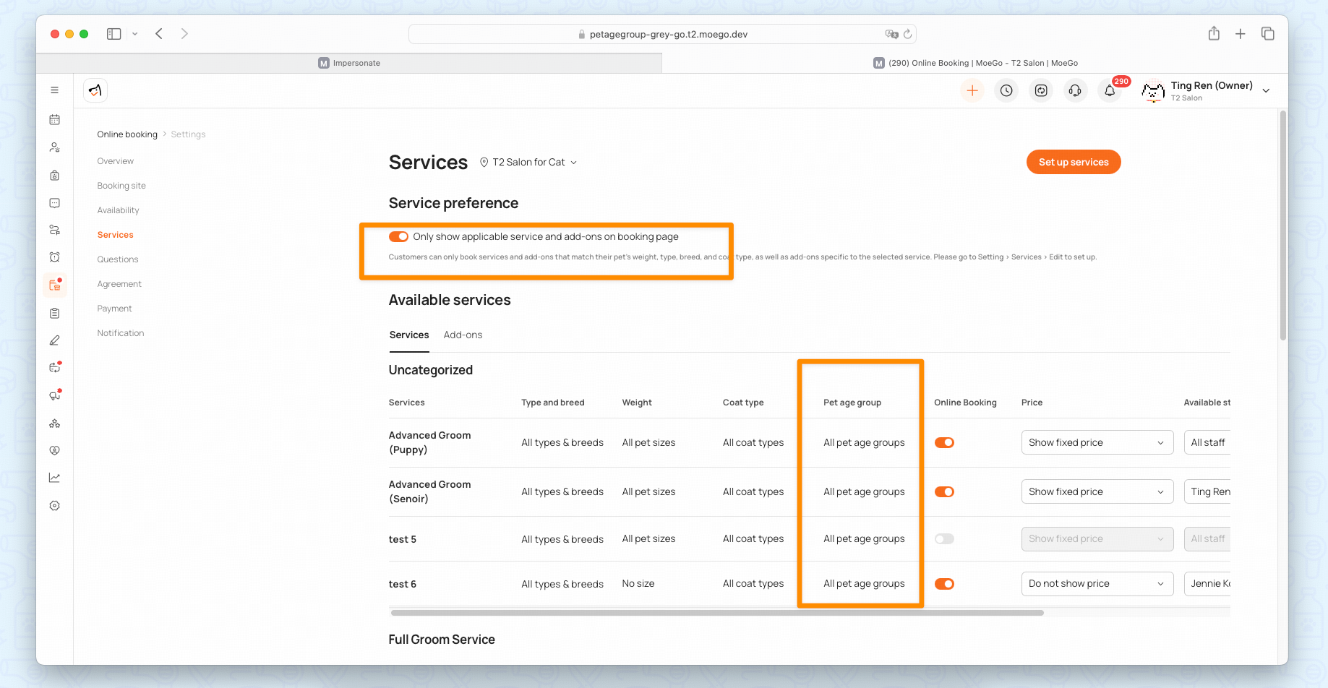This screenshot has width=1328, height=688.
Task: Open Availability in settings menu
Action: (118, 210)
